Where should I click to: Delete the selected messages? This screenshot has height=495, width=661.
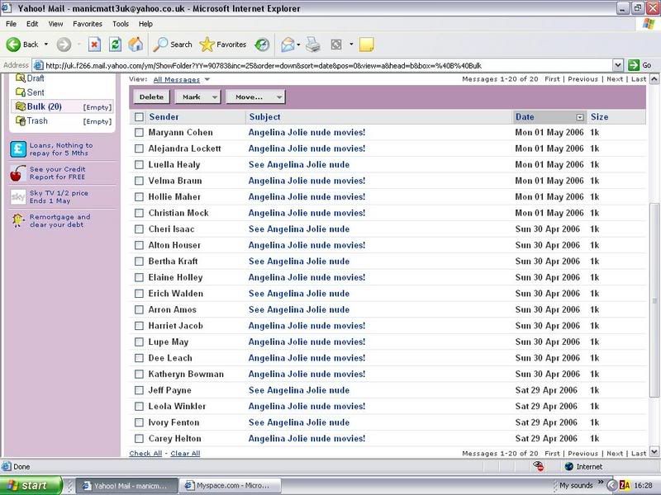[x=151, y=97]
